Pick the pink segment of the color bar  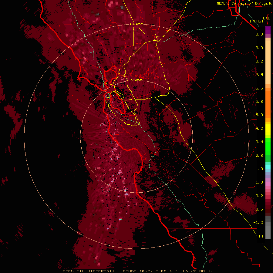(268, 184)
